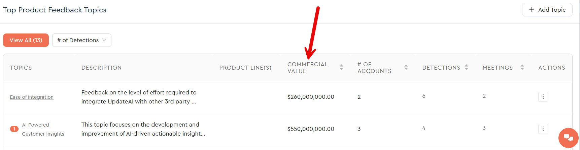Click the Commercial Value column header
The height and width of the screenshot is (150, 580).
pyautogui.click(x=307, y=68)
